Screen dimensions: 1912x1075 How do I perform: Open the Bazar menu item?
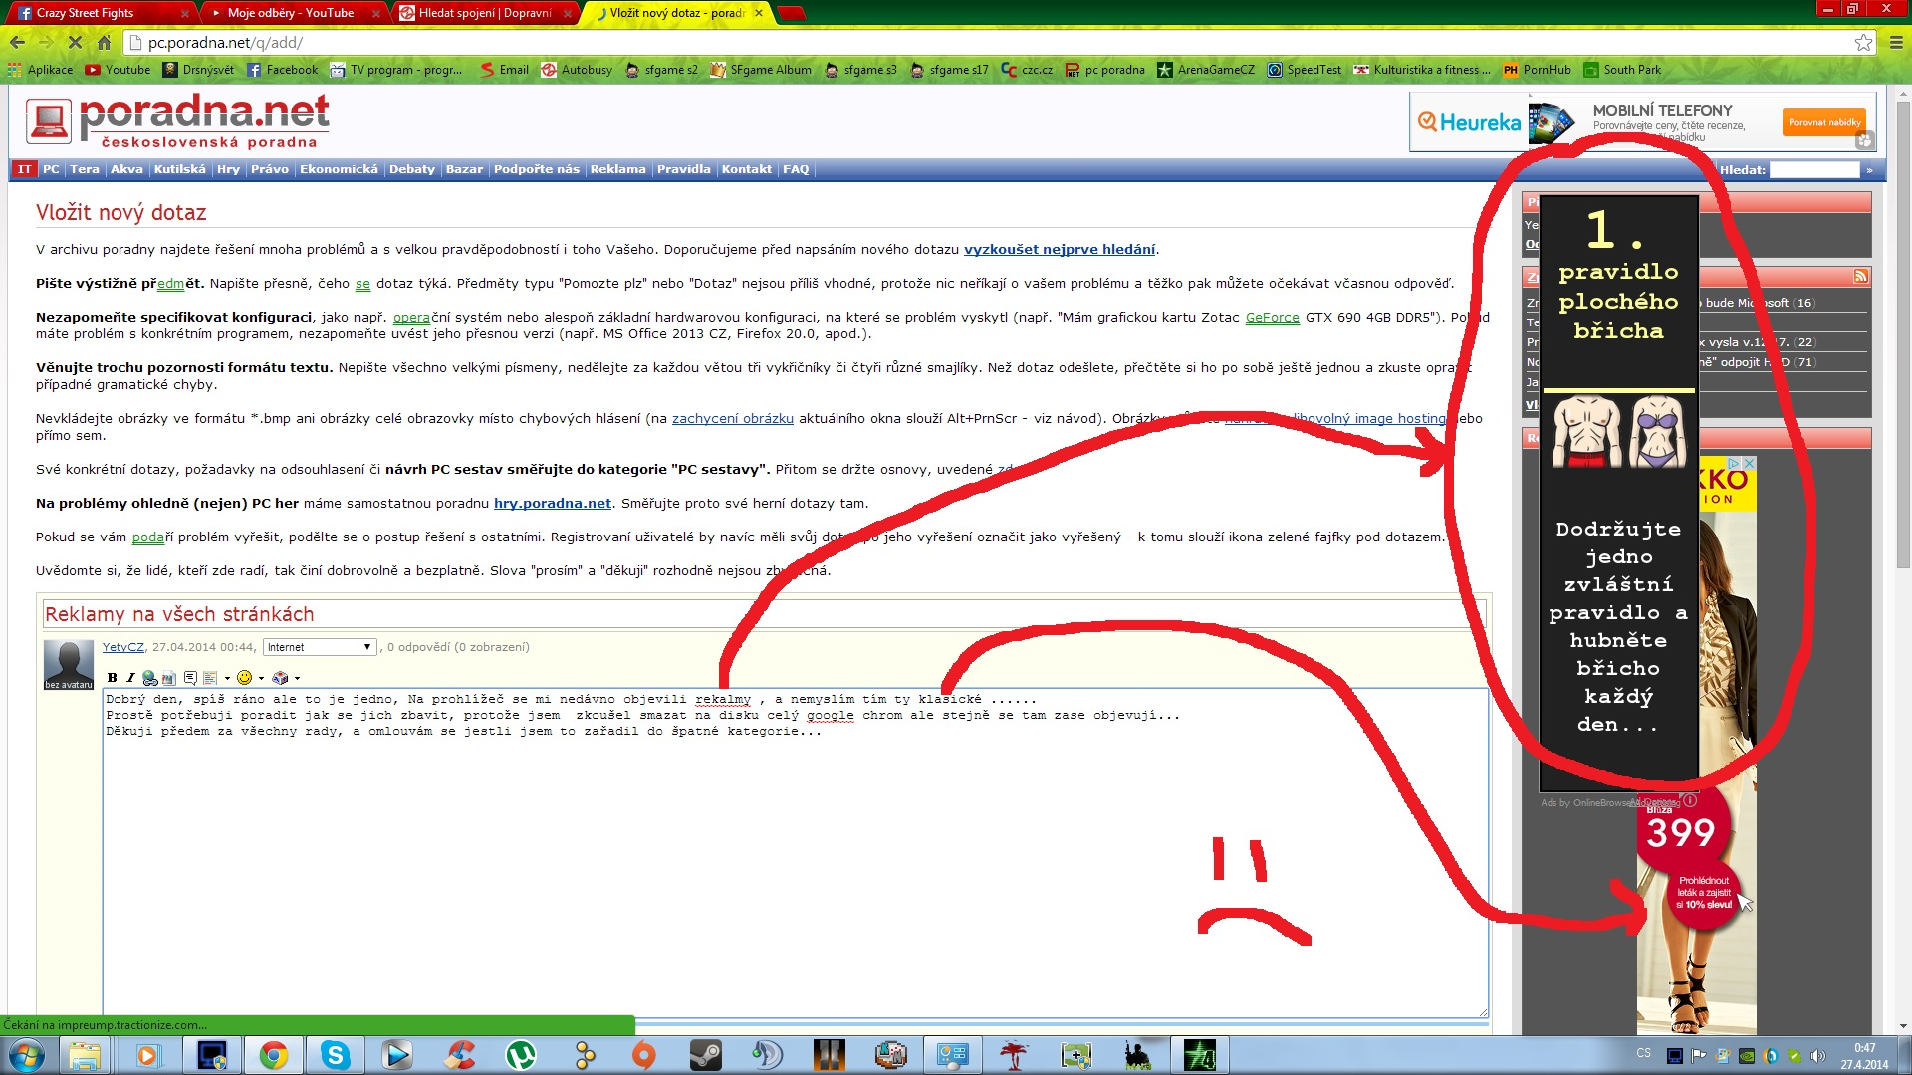(x=463, y=169)
